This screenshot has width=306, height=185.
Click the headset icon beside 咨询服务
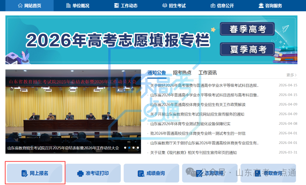pyautogui.click(x=261, y=6)
